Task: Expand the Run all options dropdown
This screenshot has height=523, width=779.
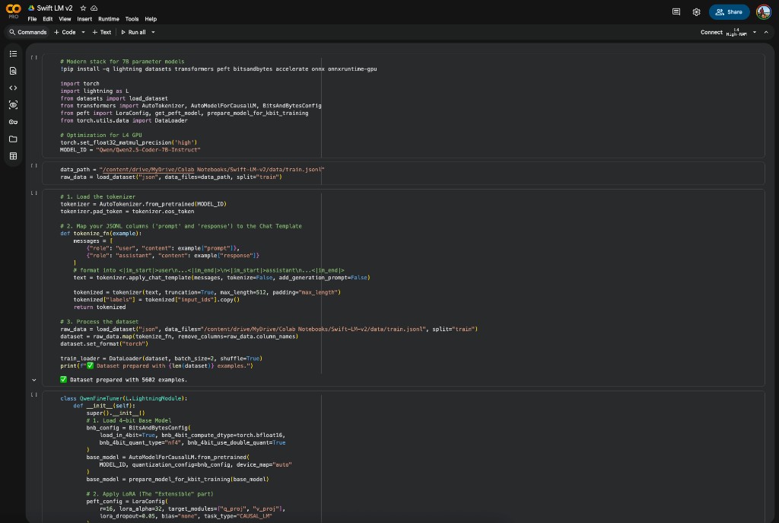Action: pyautogui.click(x=153, y=32)
